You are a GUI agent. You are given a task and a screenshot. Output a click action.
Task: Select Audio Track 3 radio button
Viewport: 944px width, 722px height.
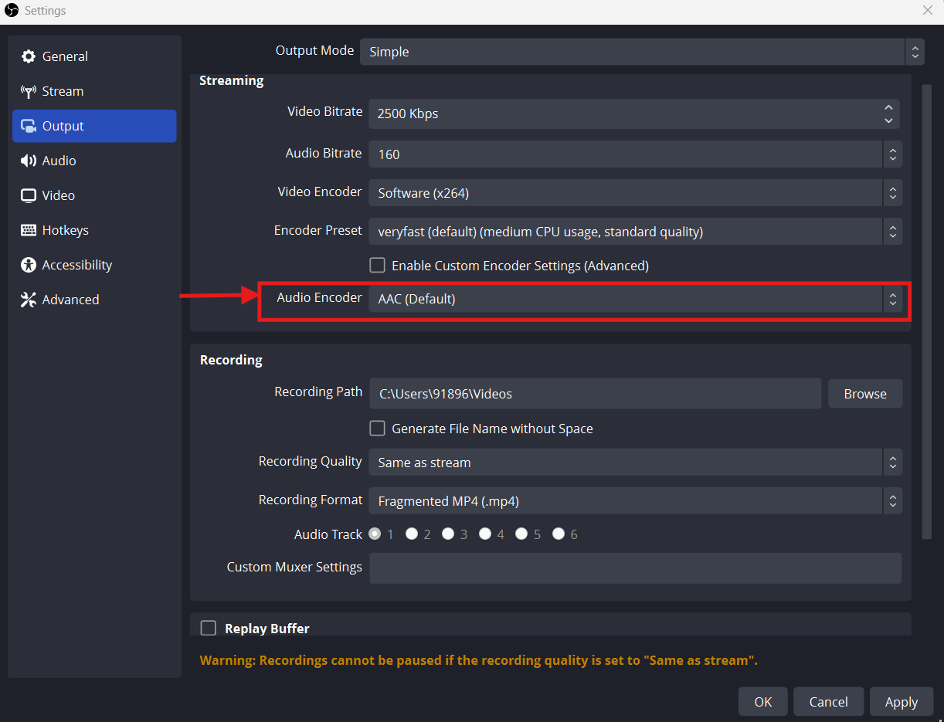448,534
